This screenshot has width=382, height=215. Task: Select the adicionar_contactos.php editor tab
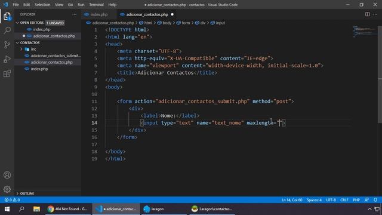point(147,14)
